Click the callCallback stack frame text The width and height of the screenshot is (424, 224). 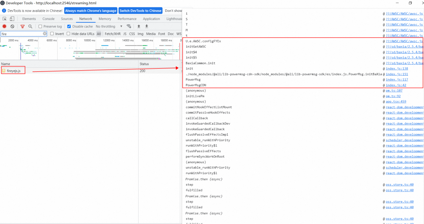click(x=197, y=118)
